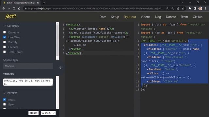Viewport: 209px width, 117px height.
Task: Enable the flow preset
Action: click(x=5, y=104)
